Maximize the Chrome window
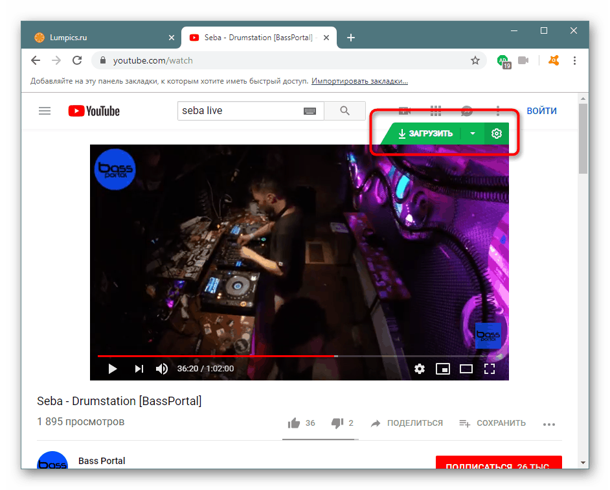Screen dimensions: 610x490 (x=544, y=30)
